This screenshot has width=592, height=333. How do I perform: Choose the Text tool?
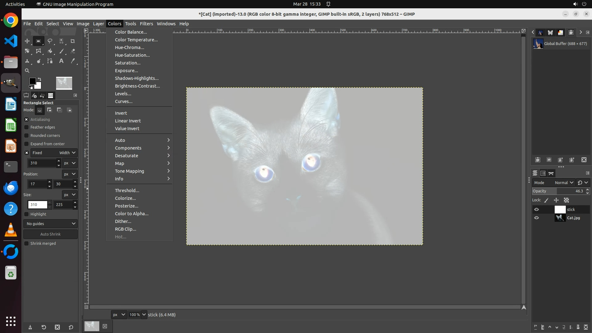click(x=61, y=61)
